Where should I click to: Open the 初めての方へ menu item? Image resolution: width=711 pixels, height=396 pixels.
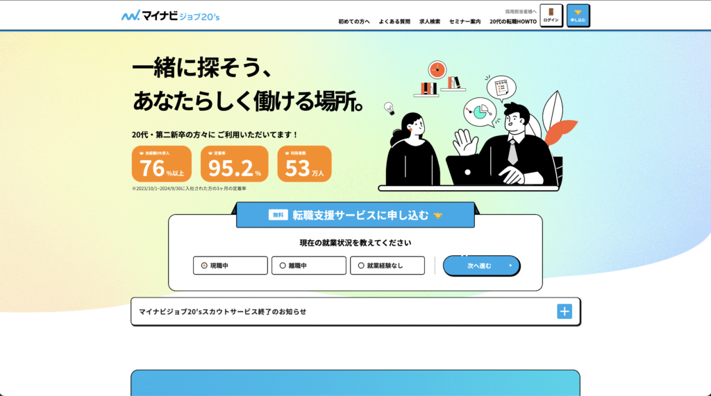click(x=353, y=21)
